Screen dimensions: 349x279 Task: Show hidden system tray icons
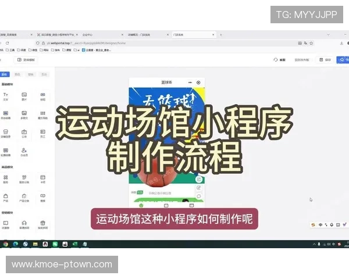tap(314, 244)
